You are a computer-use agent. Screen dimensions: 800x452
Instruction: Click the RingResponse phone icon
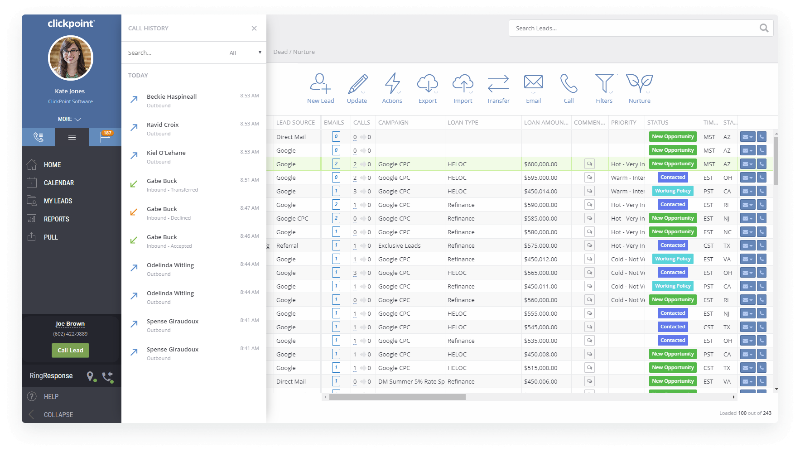tap(108, 376)
